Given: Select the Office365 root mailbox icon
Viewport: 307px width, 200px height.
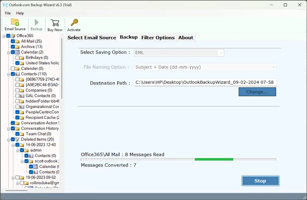Looking at the screenshot, I should coord(13,36).
